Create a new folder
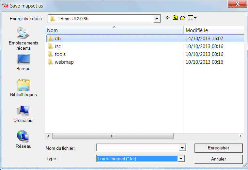The image size is (248, 170). click(x=183, y=18)
